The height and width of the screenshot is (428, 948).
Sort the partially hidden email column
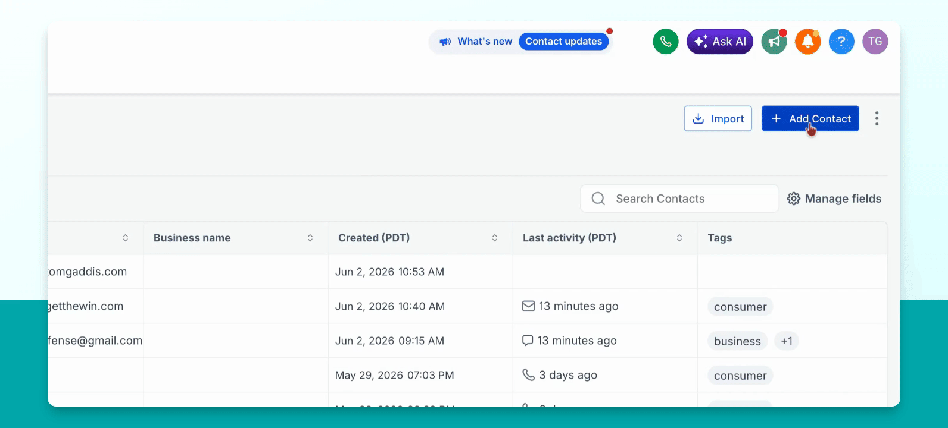coord(126,238)
